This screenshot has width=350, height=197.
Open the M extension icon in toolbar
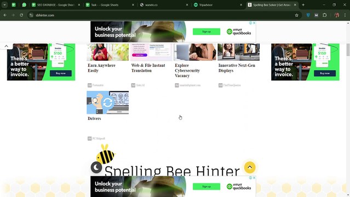click(x=316, y=15)
